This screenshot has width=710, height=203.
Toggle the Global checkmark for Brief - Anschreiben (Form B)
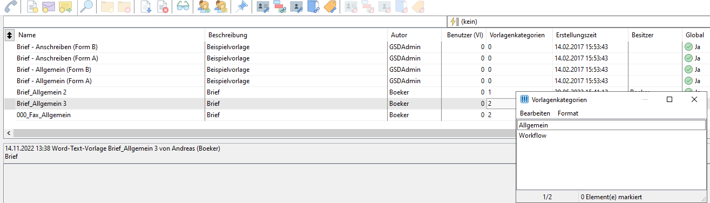coord(688,47)
